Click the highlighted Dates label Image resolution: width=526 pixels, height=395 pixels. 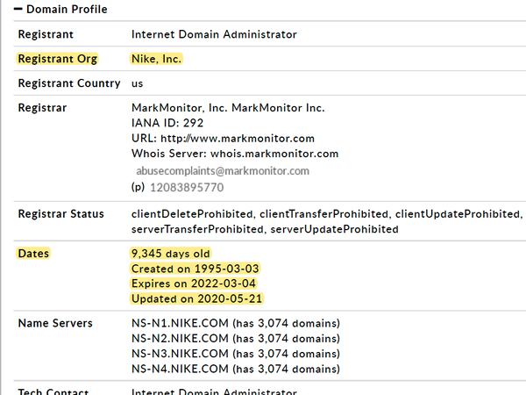point(33,254)
